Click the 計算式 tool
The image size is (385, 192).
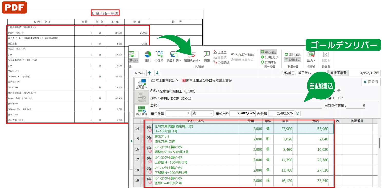220,57
